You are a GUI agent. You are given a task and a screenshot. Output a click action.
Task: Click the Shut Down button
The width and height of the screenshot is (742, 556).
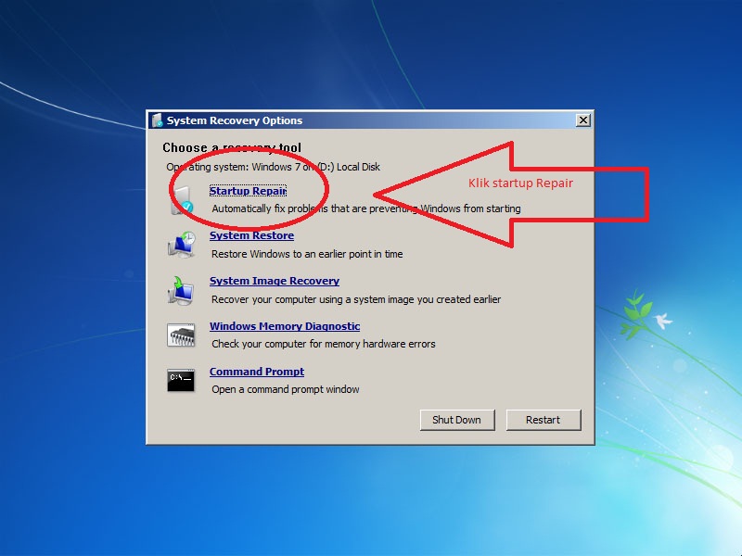point(457,420)
